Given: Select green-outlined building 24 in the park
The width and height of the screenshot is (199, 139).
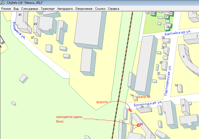Looking at the screenshot, I should (168, 27).
